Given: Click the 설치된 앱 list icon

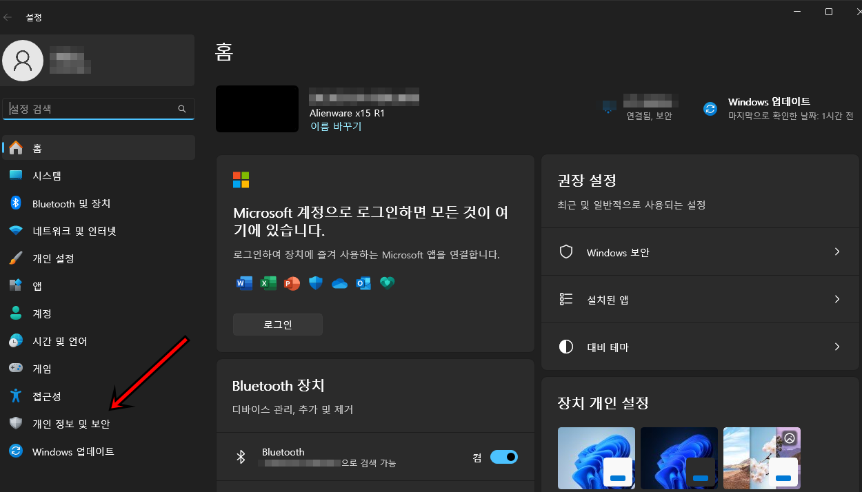Looking at the screenshot, I should click(566, 300).
